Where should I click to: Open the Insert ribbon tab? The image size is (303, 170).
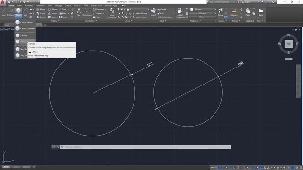[19, 5]
